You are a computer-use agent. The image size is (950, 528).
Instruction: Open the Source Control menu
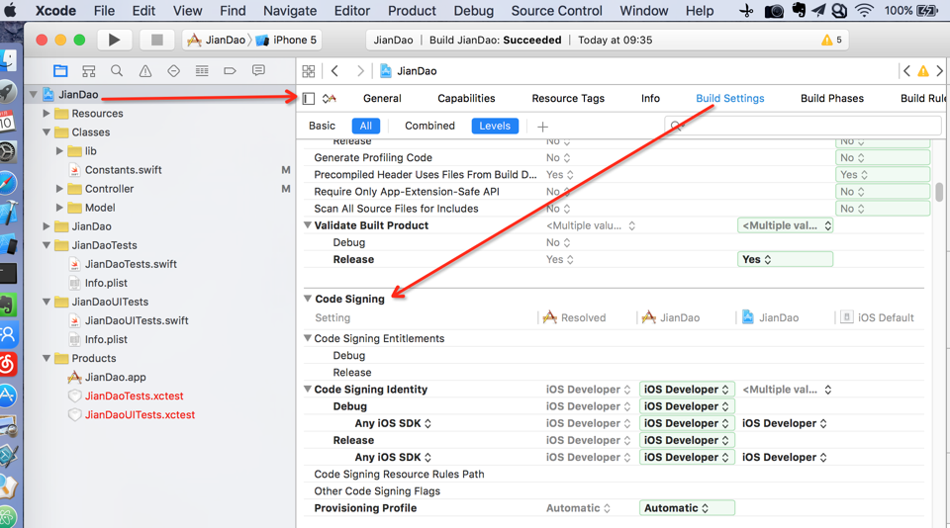tap(557, 10)
